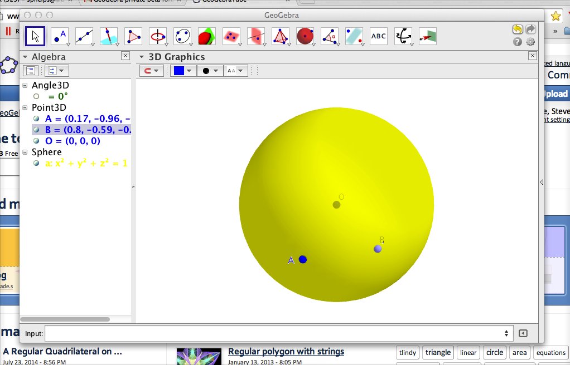This screenshot has height=365, width=570.
Task: Toggle visibility of sphere a
Action: [x=36, y=163]
